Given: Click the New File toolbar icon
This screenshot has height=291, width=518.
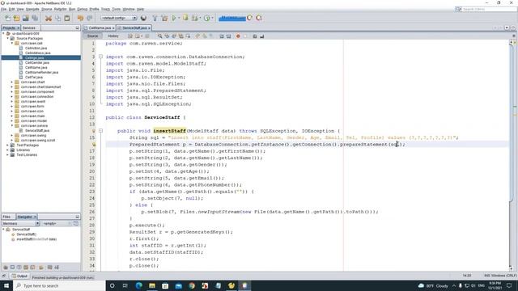Looking at the screenshot, I should pos(7,18).
